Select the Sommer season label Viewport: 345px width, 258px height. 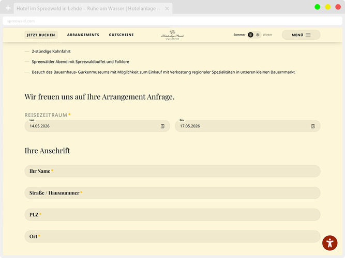pyautogui.click(x=239, y=35)
